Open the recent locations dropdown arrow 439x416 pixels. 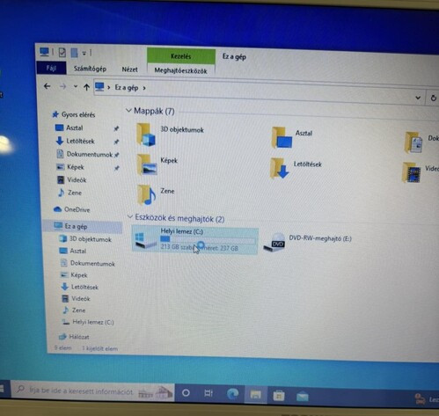coord(76,86)
